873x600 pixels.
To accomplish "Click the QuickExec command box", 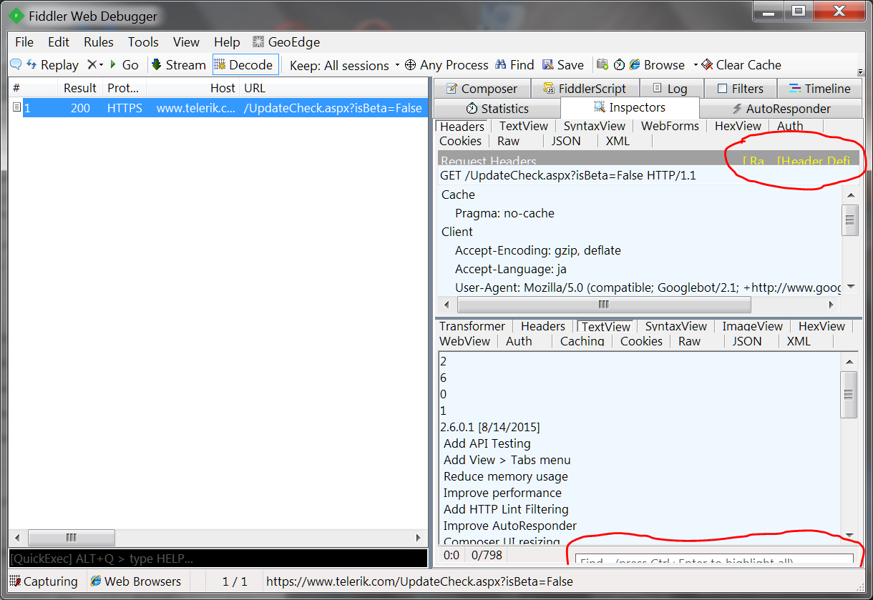I will tap(218, 559).
